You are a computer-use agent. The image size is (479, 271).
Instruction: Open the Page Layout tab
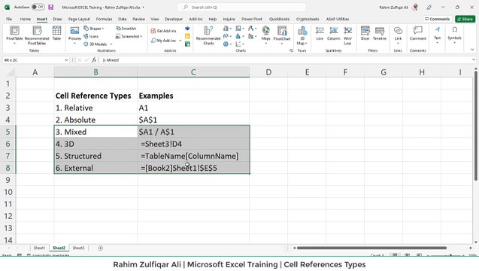coord(79,19)
